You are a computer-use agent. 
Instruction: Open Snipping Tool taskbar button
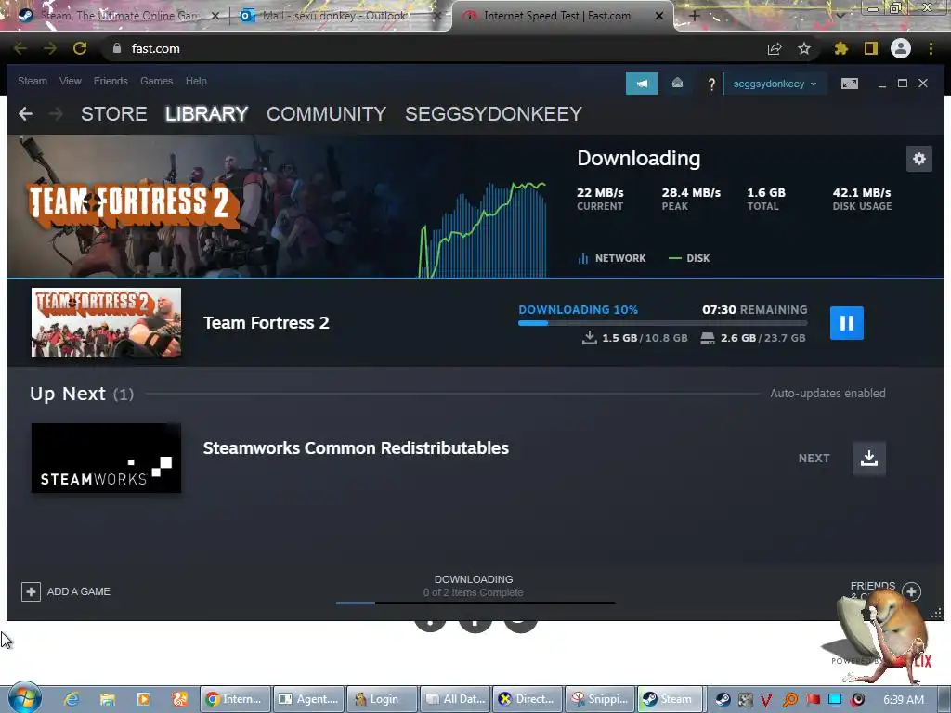tap(601, 699)
